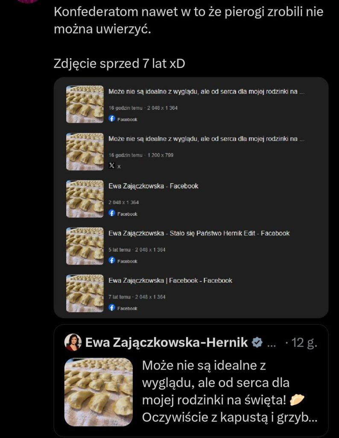The image size is (339, 438).
Task: Click the verified badge next to Ewa Zajączkowska-Hernik
Action: pyautogui.click(x=256, y=342)
